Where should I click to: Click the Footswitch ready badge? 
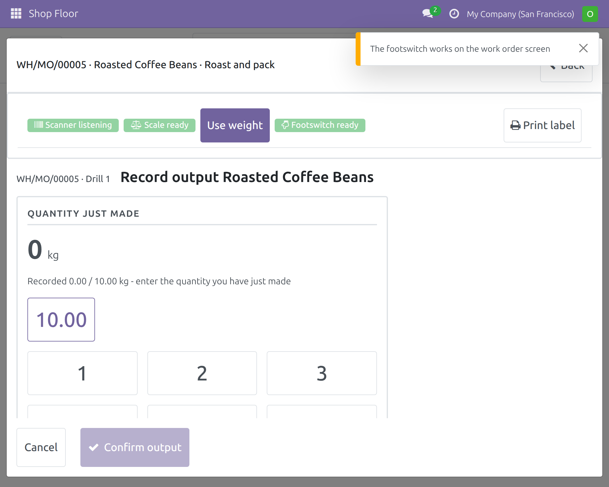(x=320, y=125)
